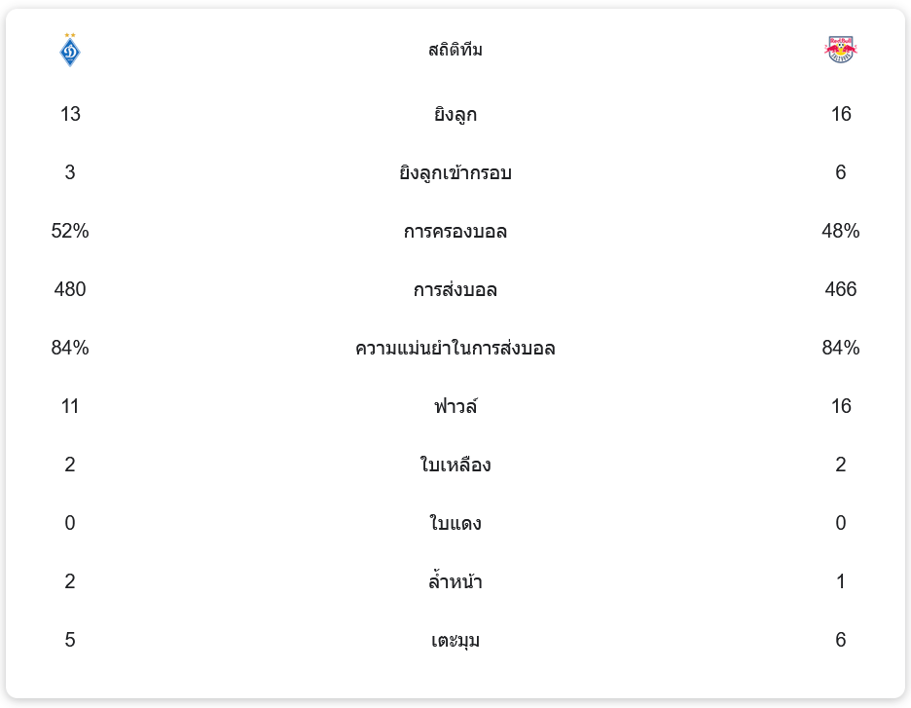Screen dimensions: 911x708
Task: Select Salzburg's 466 passes value
Action: click(841, 289)
